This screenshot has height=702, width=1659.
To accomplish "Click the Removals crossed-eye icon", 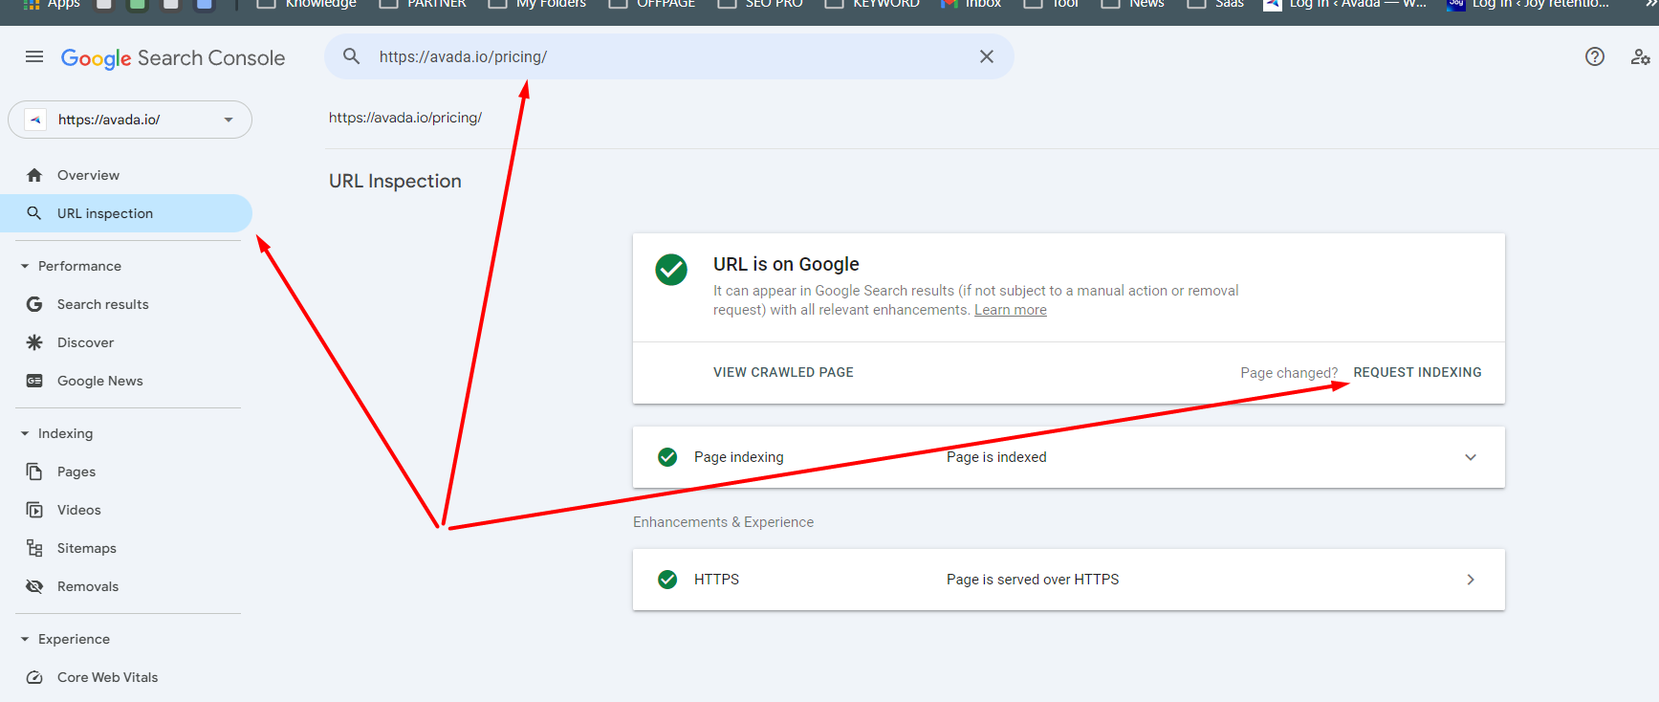I will click(x=34, y=586).
